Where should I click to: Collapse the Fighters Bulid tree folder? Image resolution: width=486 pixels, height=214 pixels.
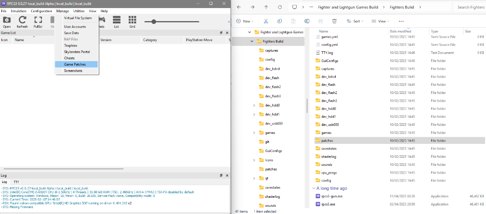click(251, 41)
